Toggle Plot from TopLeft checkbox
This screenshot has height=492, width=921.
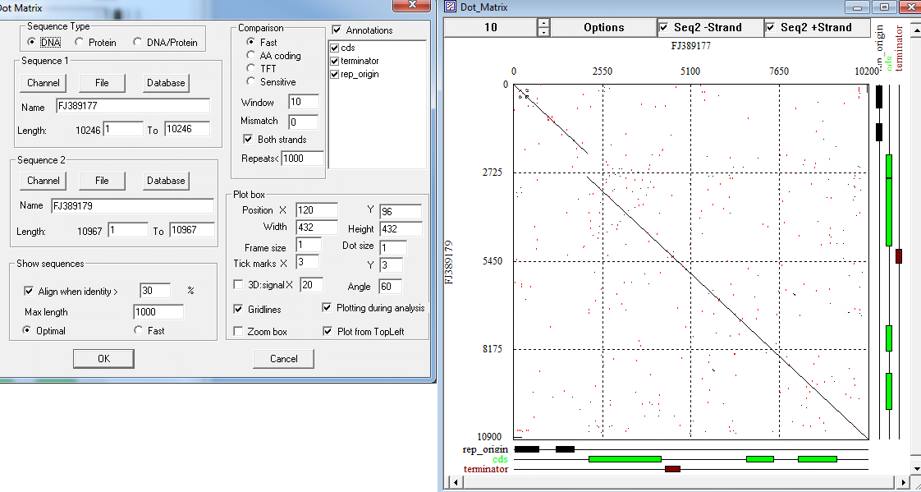tap(327, 332)
